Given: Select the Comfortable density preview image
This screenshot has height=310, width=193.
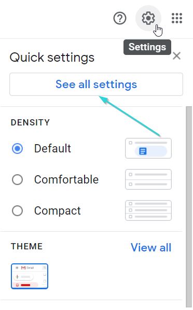Looking at the screenshot, I should click(x=148, y=179).
